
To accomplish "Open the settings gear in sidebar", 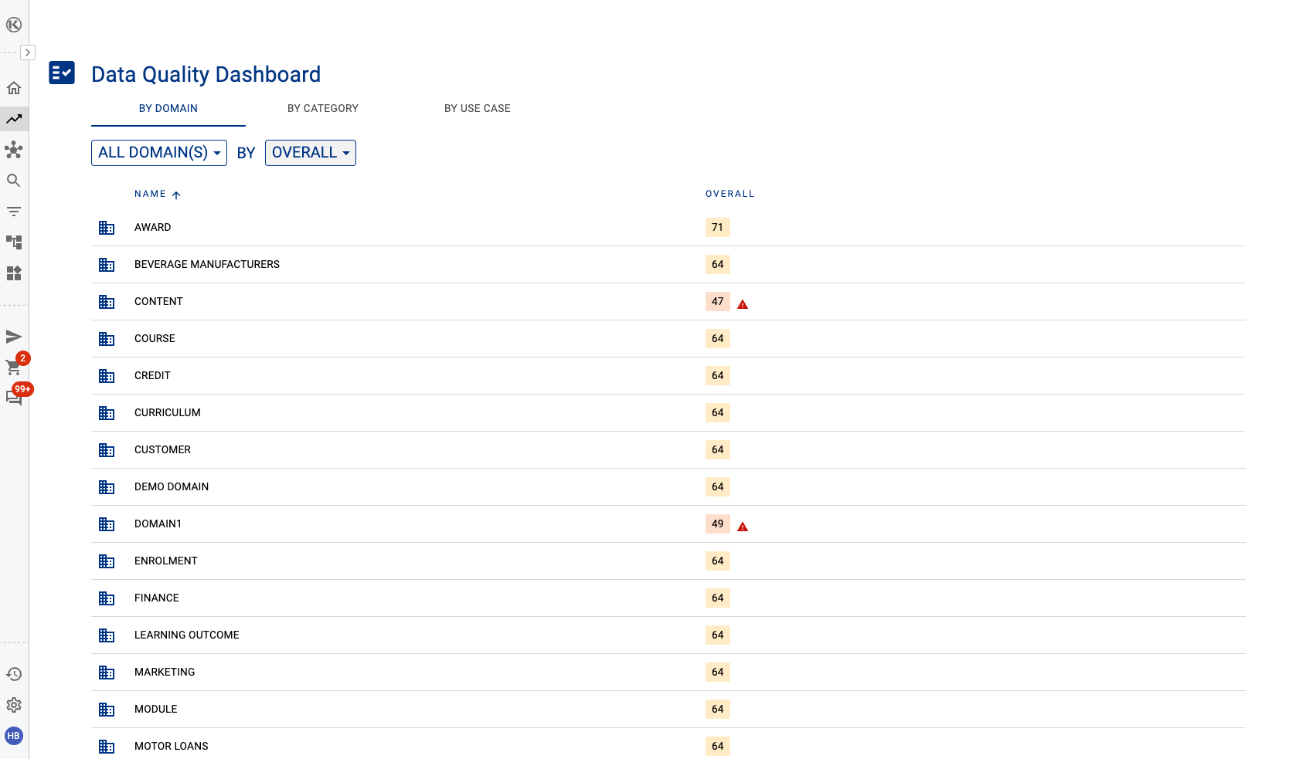I will pos(14,705).
